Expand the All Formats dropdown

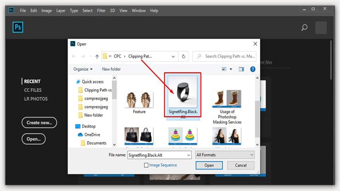click(x=225, y=155)
